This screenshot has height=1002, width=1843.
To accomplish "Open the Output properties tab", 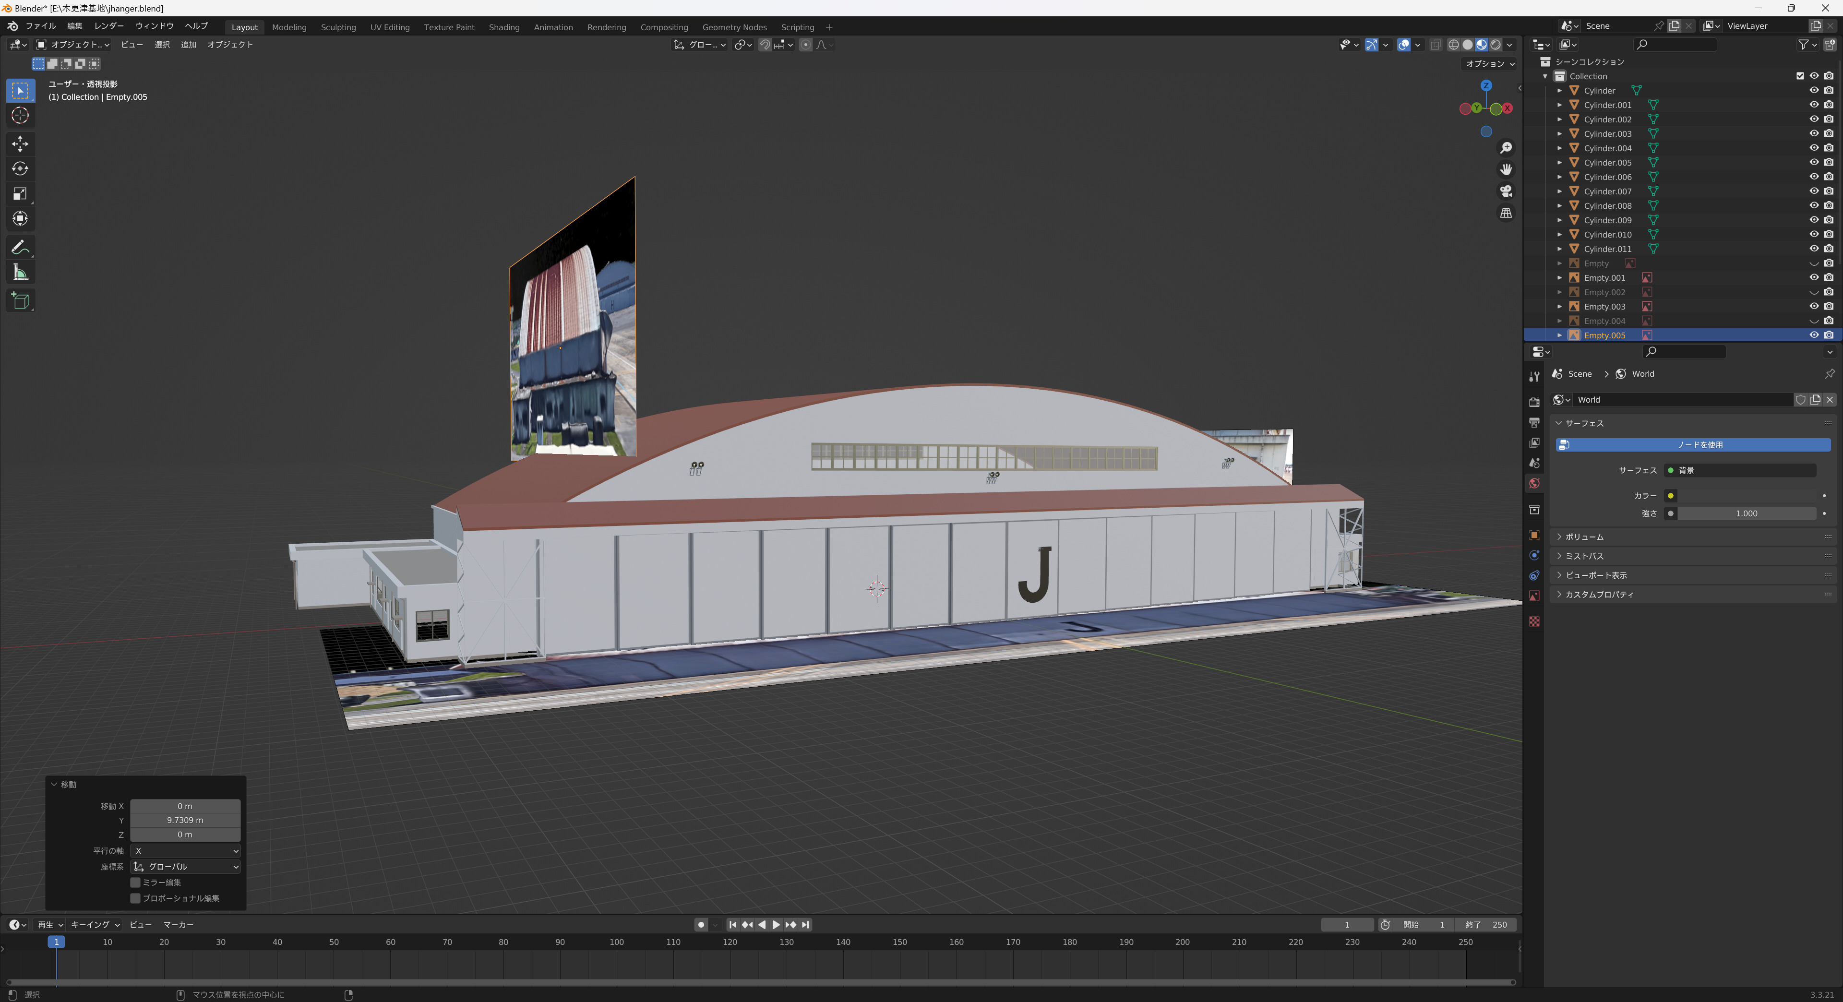I will point(1534,423).
